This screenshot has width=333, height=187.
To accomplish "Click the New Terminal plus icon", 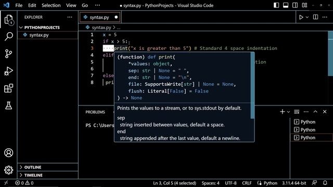I will (x=282, y=112).
